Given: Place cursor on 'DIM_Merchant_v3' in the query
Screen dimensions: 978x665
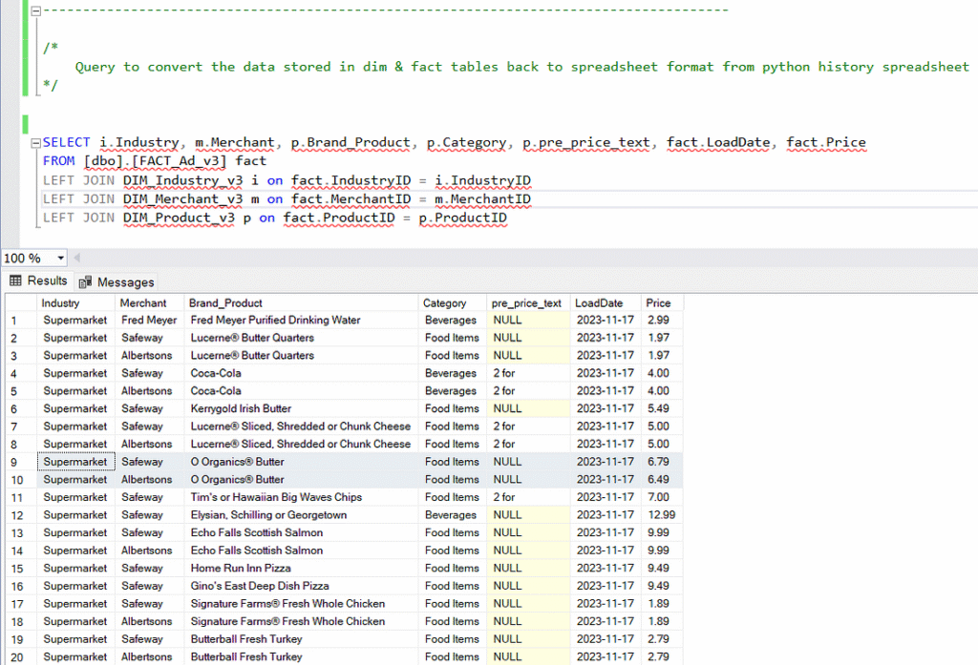Looking at the screenshot, I should (182, 199).
